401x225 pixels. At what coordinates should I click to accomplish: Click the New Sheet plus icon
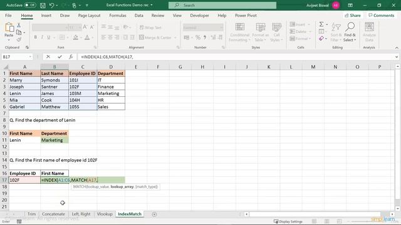click(x=154, y=214)
